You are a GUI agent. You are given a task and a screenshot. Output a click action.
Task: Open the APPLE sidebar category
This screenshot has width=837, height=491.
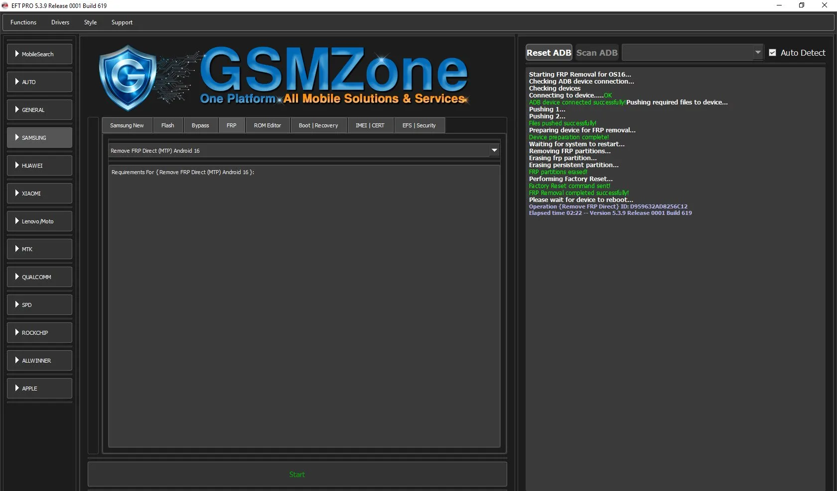point(39,389)
